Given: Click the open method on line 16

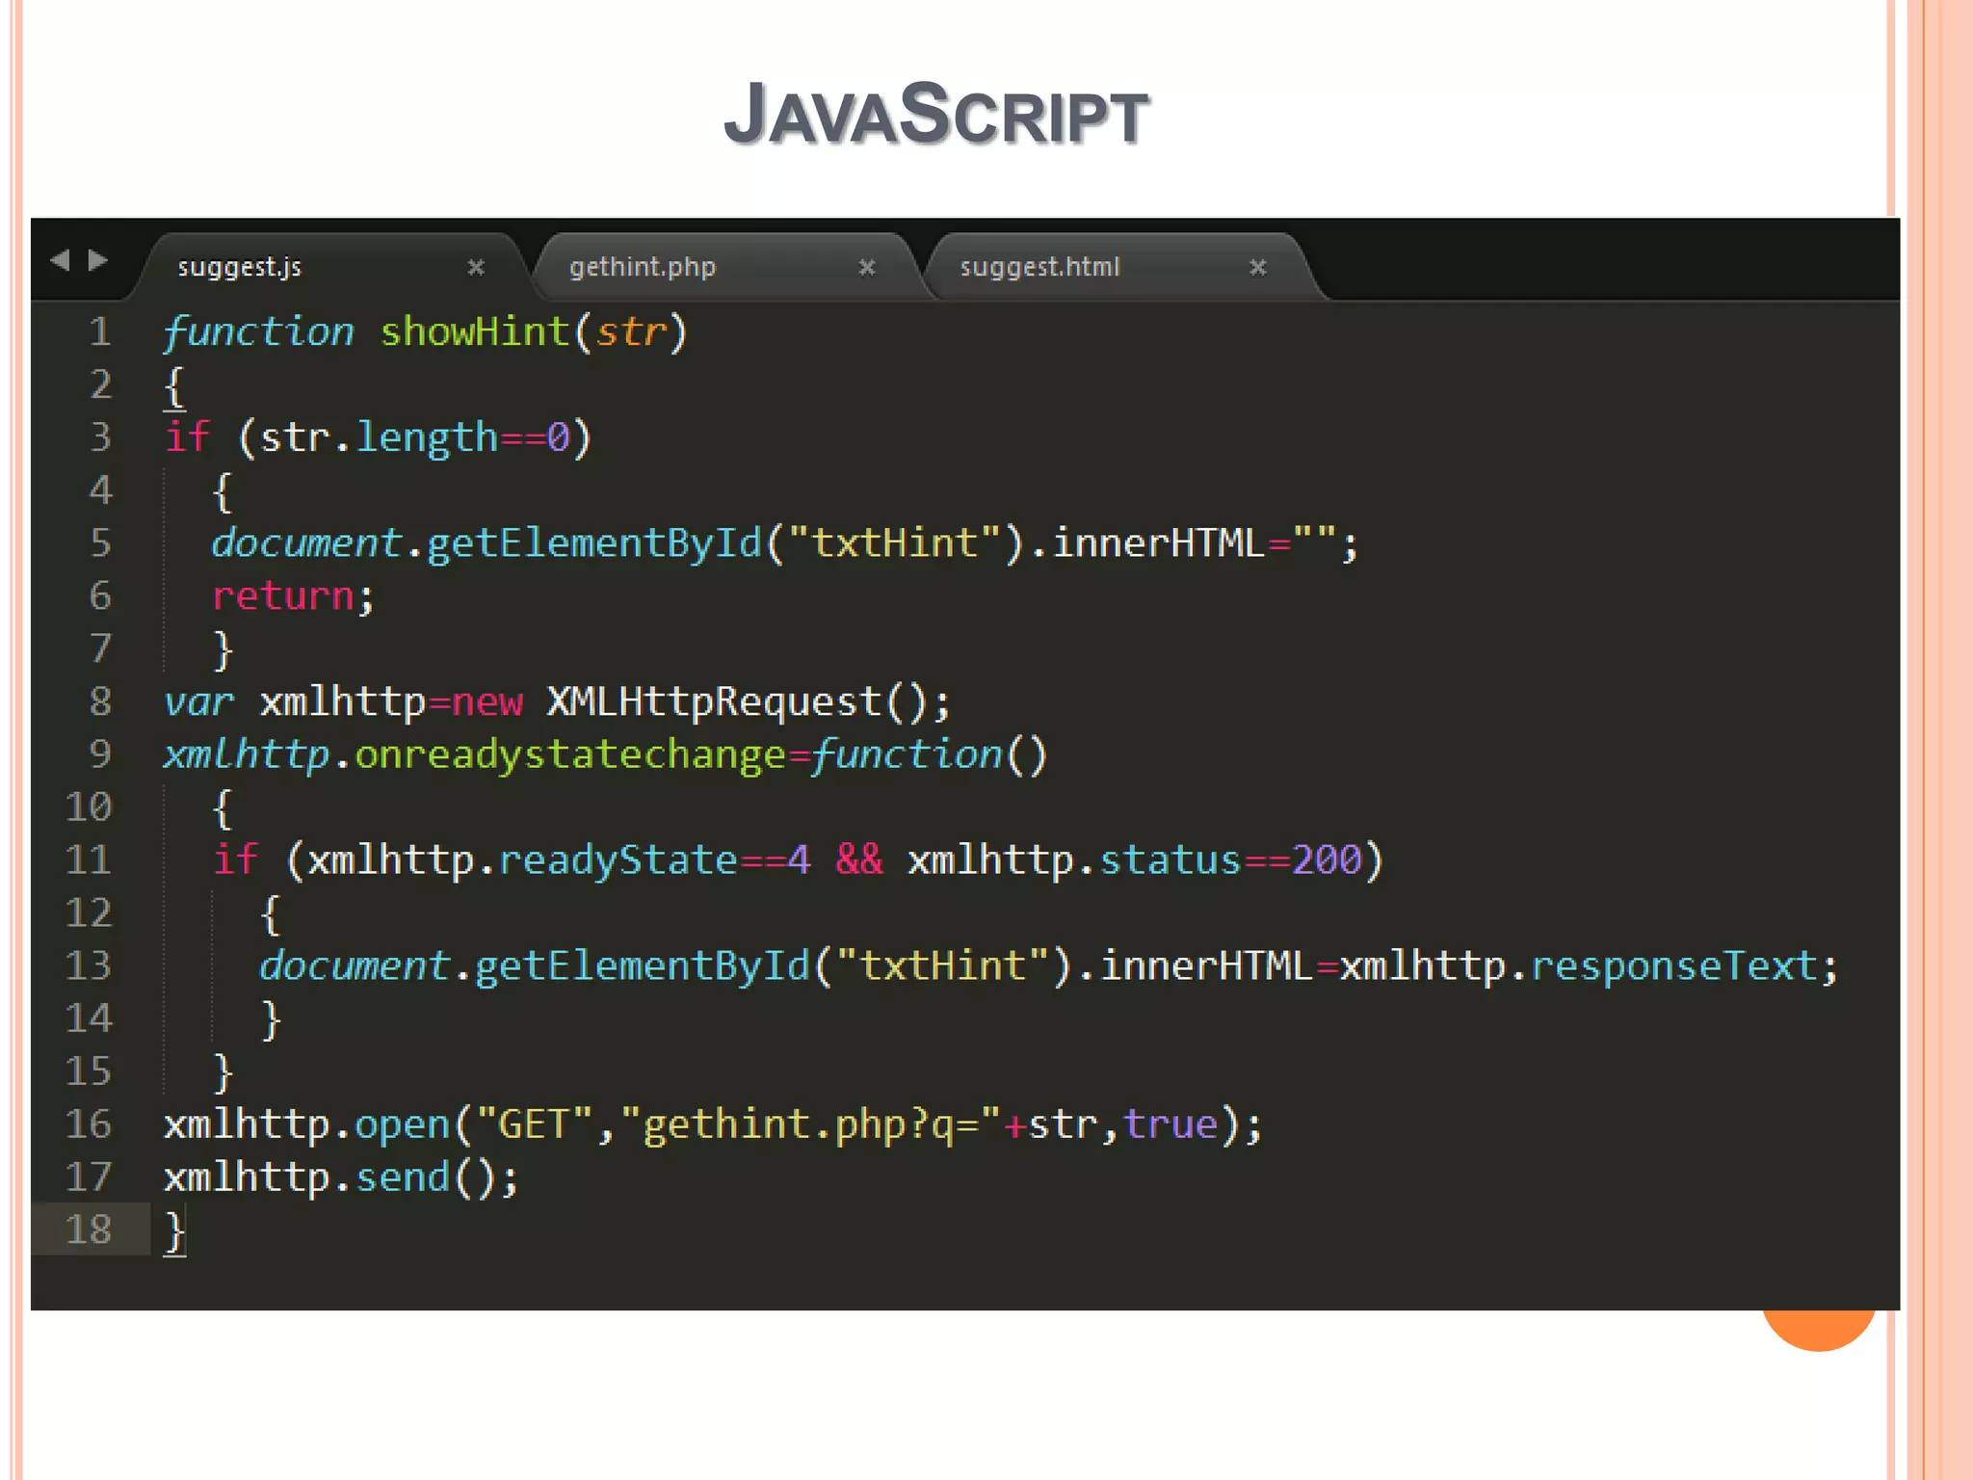Looking at the screenshot, I should [403, 1126].
